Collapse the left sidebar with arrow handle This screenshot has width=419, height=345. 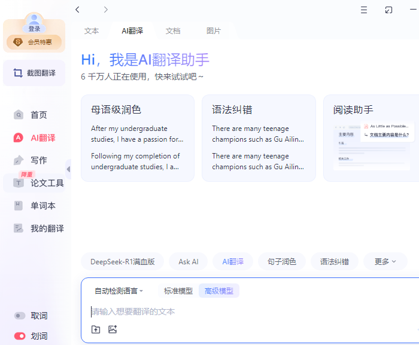coord(68,169)
